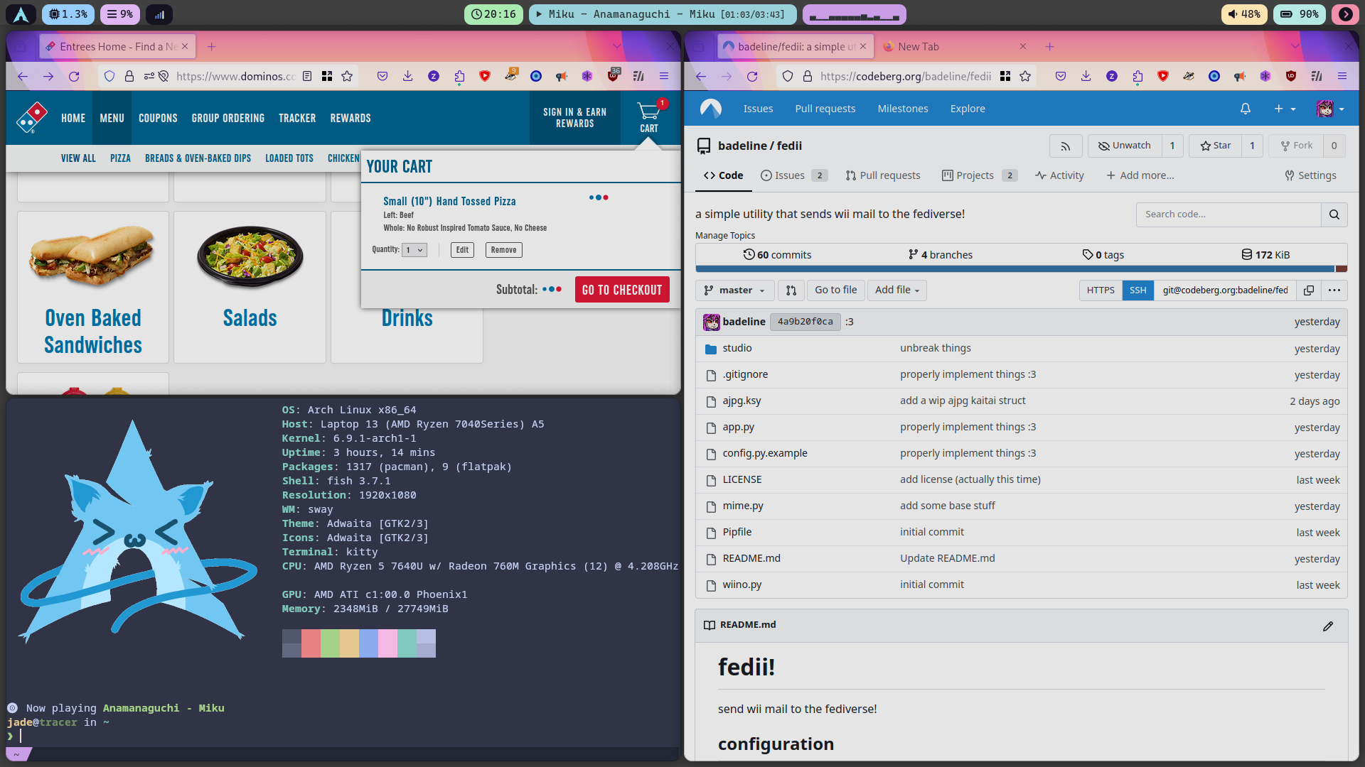Click Unwatch for the repository
Viewport: 1365px width, 767px height.
click(x=1125, y=146)
